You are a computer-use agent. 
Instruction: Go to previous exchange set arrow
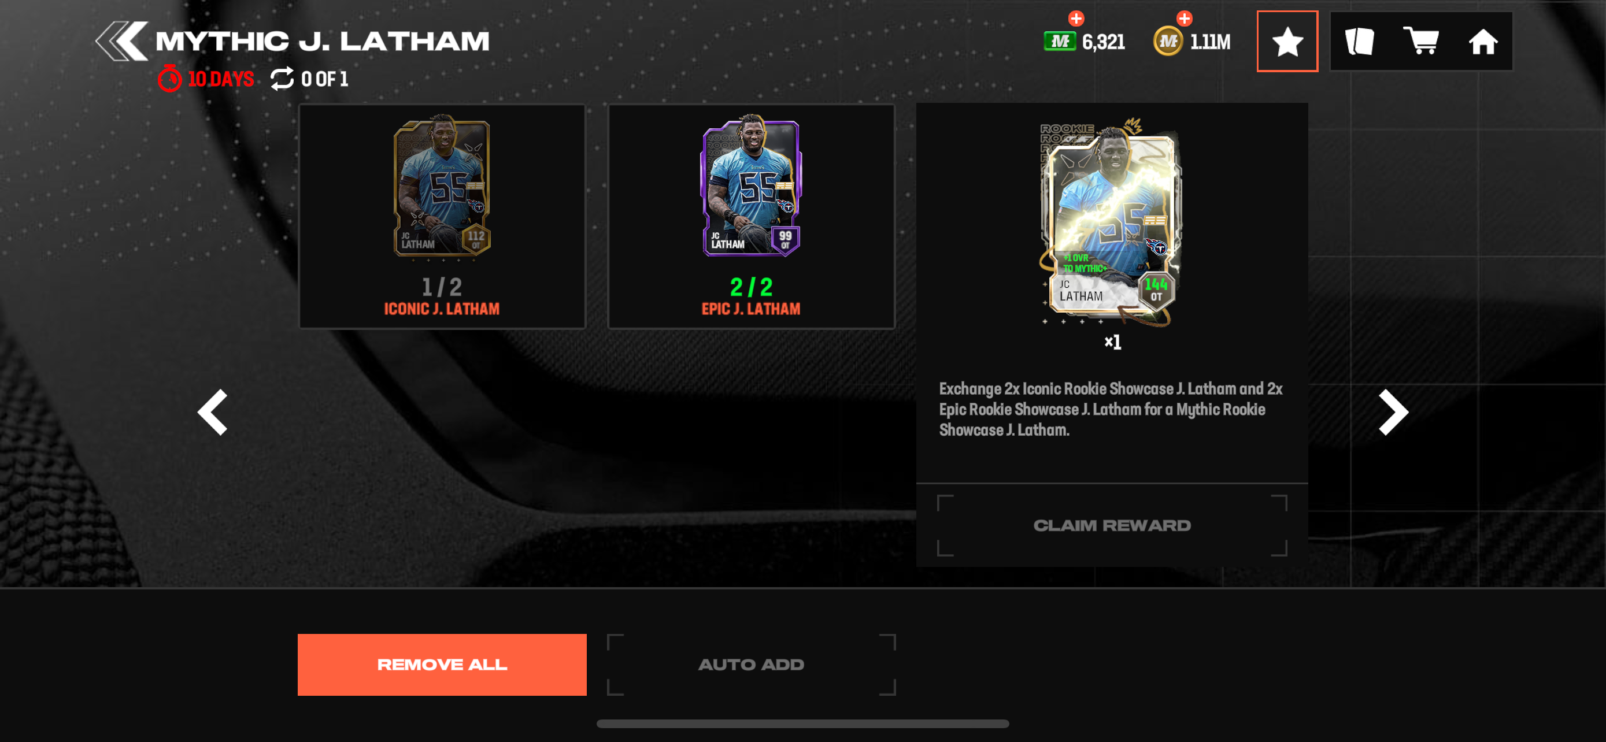(x=213, y=412)
